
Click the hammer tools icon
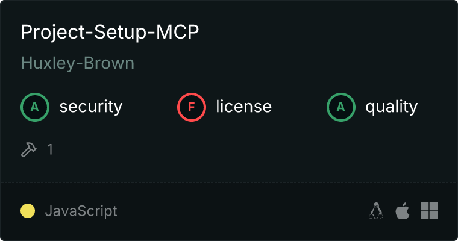(29, 149)
